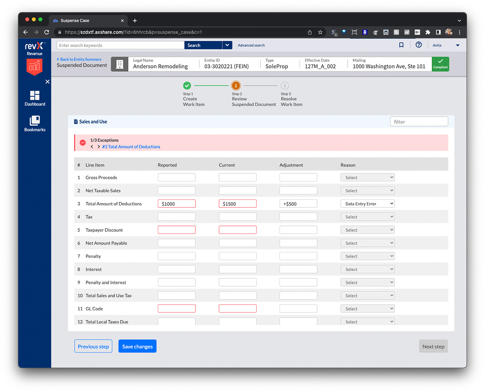485x392 pixels.
Task: Go to next exception arrow
Action: 99,147
